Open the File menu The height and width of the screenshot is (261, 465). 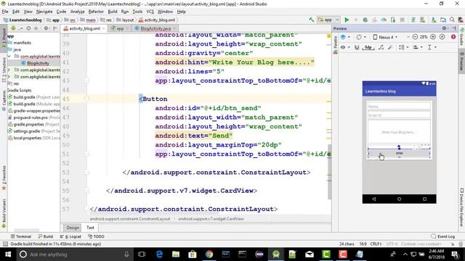(5, 12)
